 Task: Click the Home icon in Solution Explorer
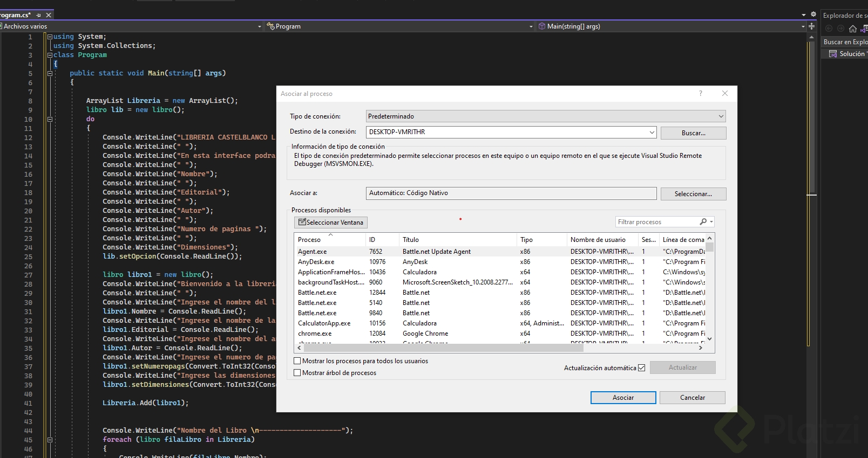click(853, 29)
